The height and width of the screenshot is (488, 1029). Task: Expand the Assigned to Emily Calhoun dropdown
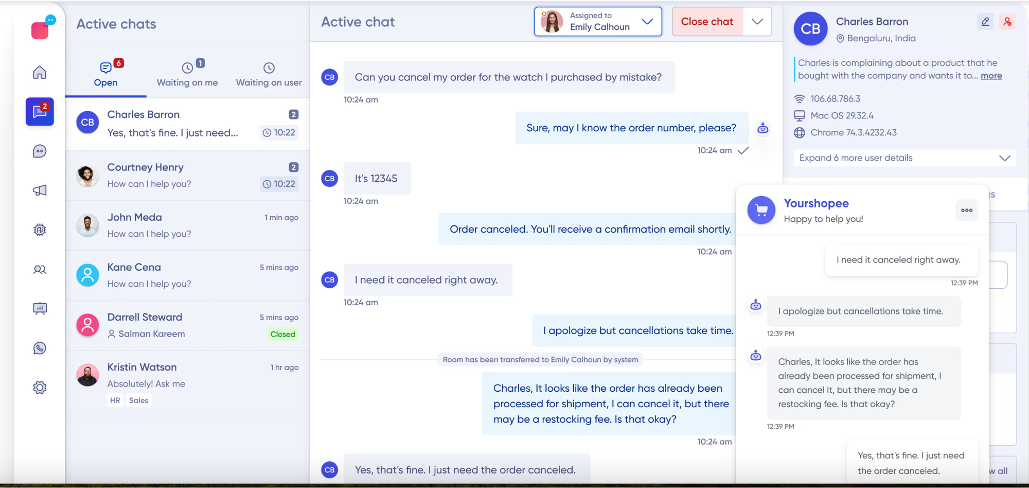647,22
